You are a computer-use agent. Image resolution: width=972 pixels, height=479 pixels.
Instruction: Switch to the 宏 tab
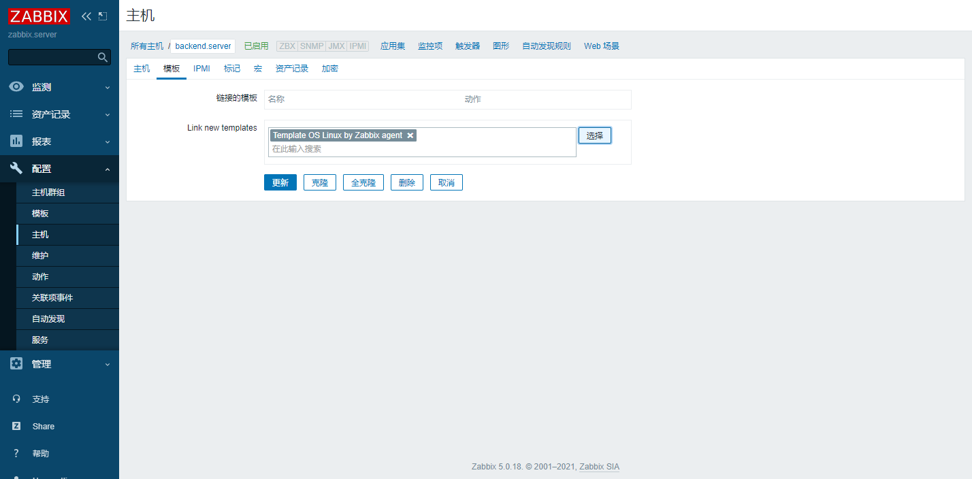[x=257, y=68]
